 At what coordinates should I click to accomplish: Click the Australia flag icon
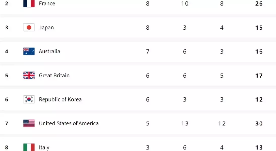[29, 51]
